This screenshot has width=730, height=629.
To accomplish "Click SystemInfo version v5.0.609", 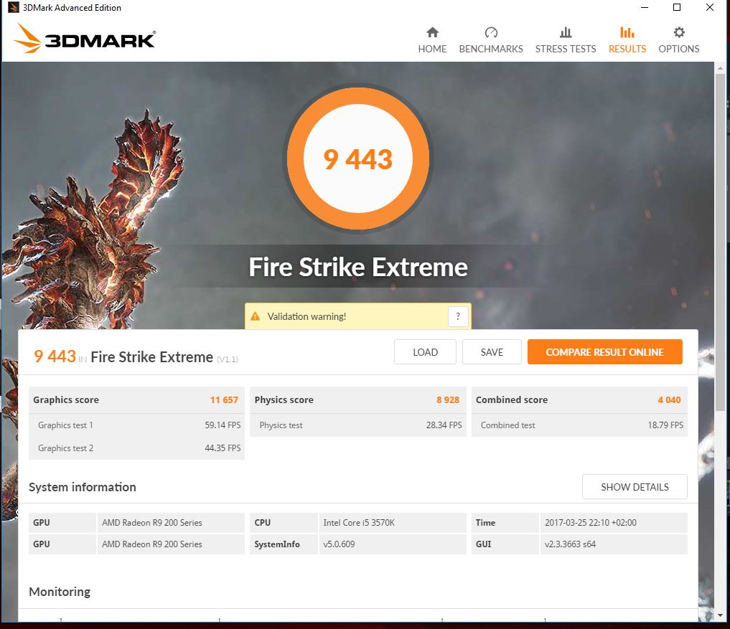I will pyautogui.click(x=339, y=544).
